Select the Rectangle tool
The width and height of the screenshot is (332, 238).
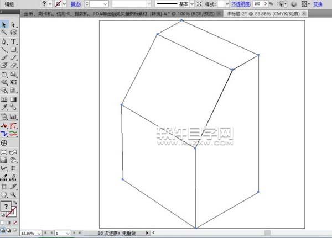click(13, 50)
